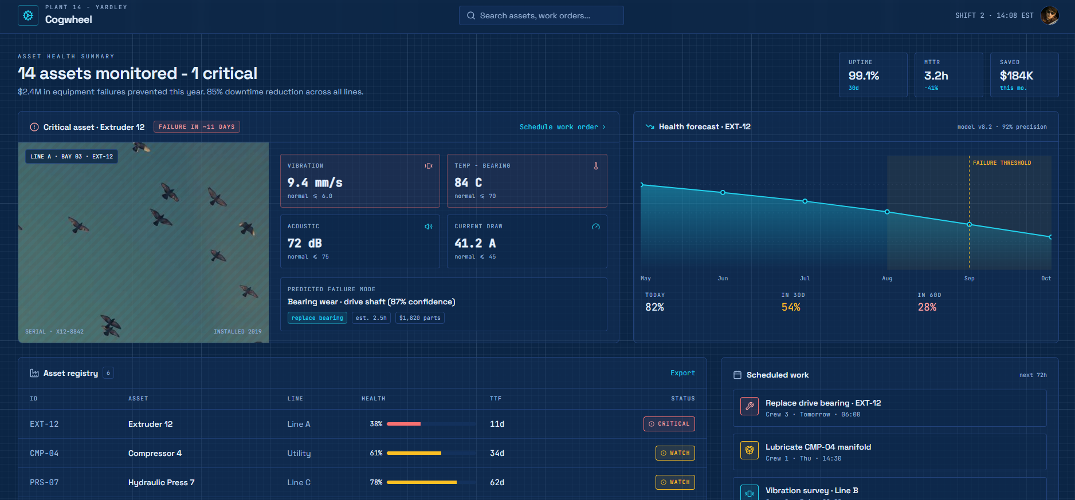Click the search magnifier icon
The image size is (1075, 500).
click(x=471, y=15)
